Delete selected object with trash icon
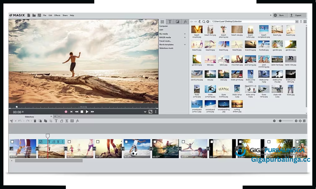Screen dimensions: 316x189 35,121
